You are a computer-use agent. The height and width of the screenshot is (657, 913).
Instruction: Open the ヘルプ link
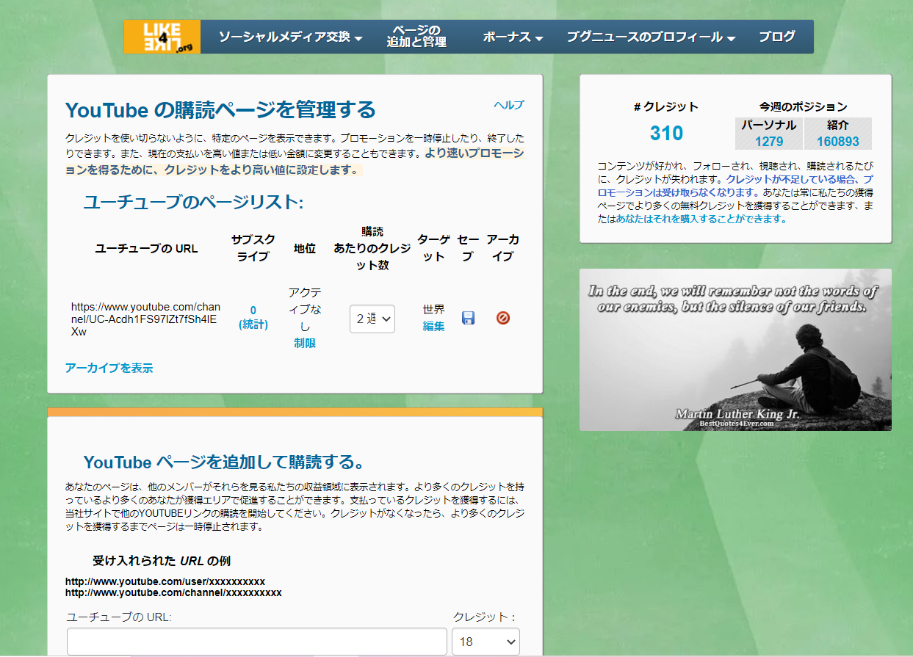509,105
